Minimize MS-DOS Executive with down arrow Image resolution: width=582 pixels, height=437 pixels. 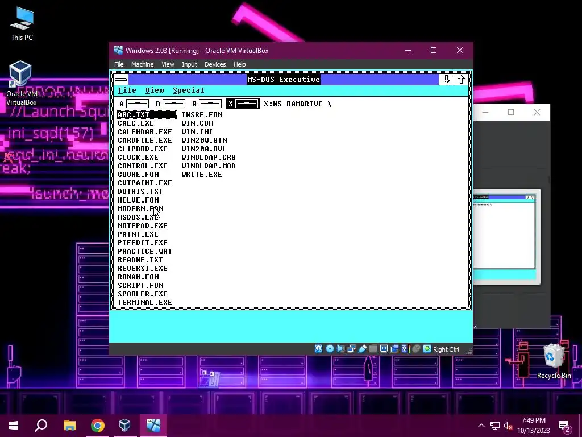(x=446, y=79)
